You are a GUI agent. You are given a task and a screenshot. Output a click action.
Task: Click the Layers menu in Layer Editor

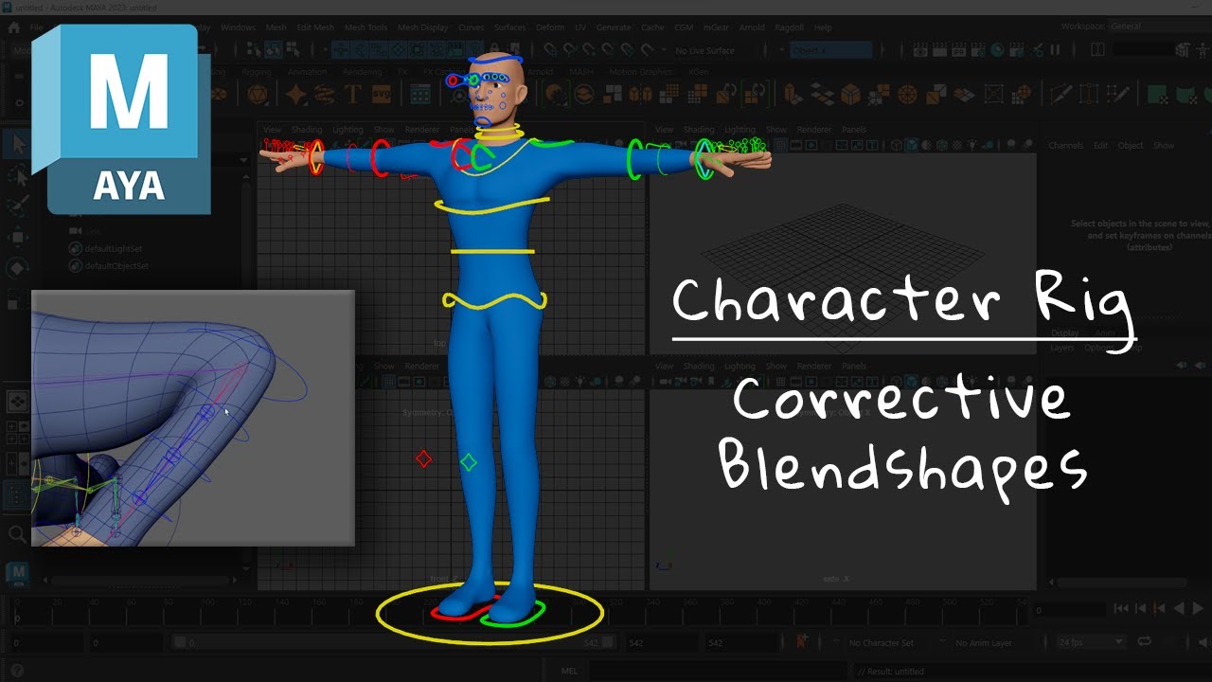(1062, 348)
